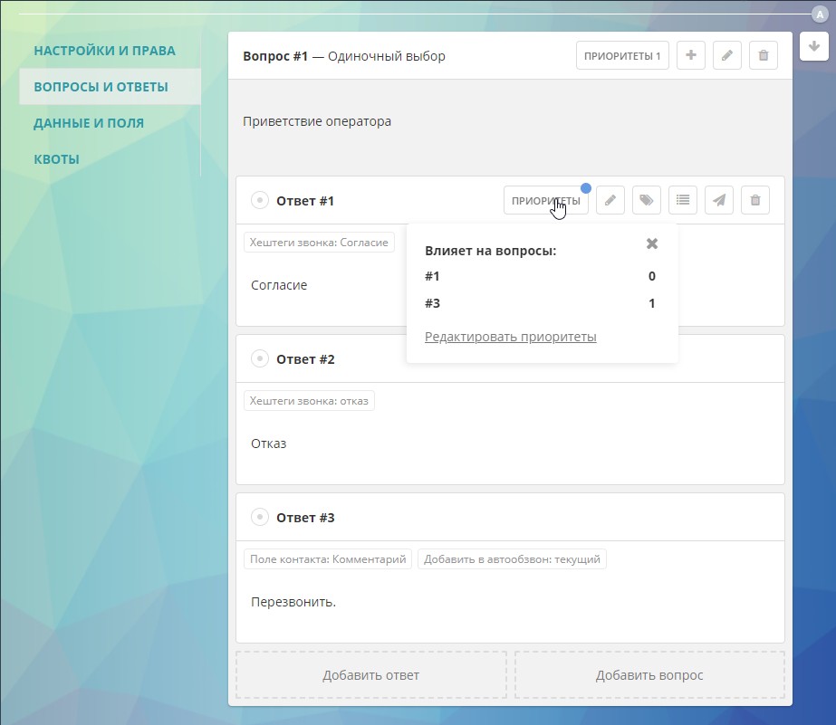Delete Answer #1 using its trash icon
The width and height of the screenshot is (836, 725).
755,200
